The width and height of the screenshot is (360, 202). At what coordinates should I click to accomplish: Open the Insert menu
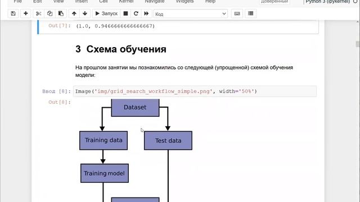coord(82,1)
